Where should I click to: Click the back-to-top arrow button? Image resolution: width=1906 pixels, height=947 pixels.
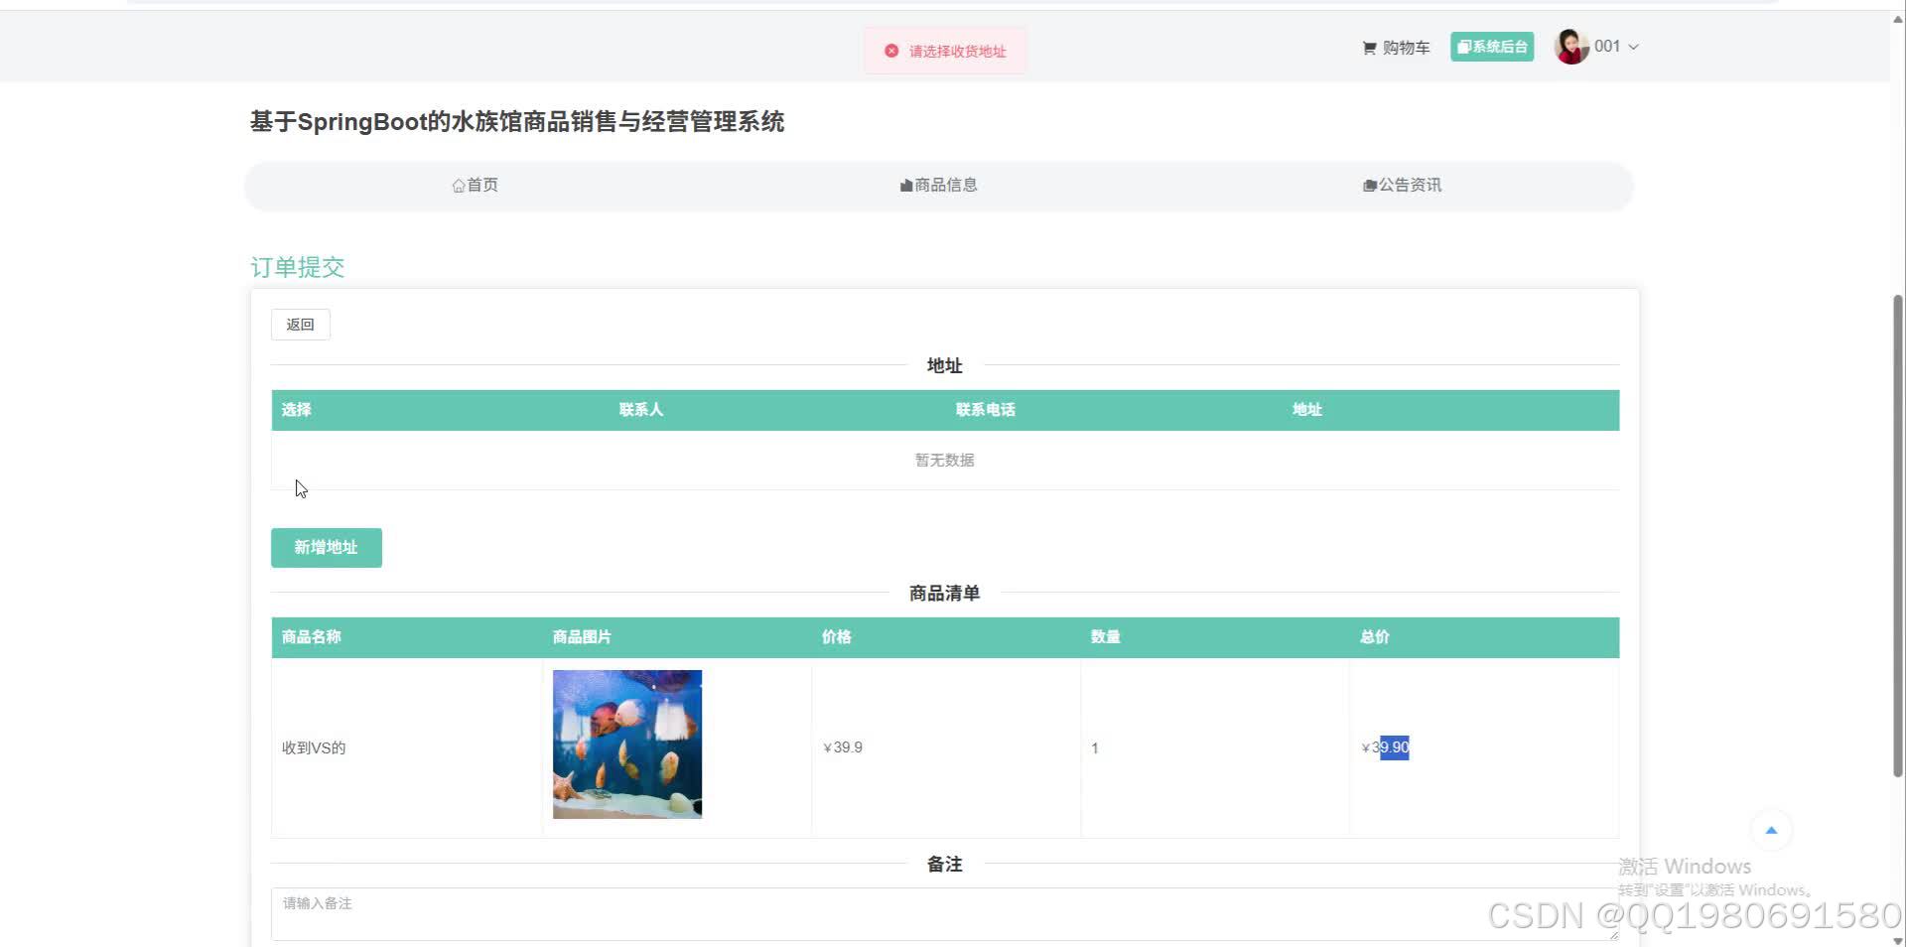point(1771,831)
